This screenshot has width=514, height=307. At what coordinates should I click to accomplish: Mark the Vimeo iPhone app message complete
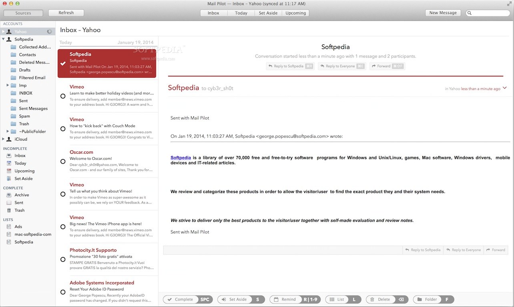click(x=63, y=227)
